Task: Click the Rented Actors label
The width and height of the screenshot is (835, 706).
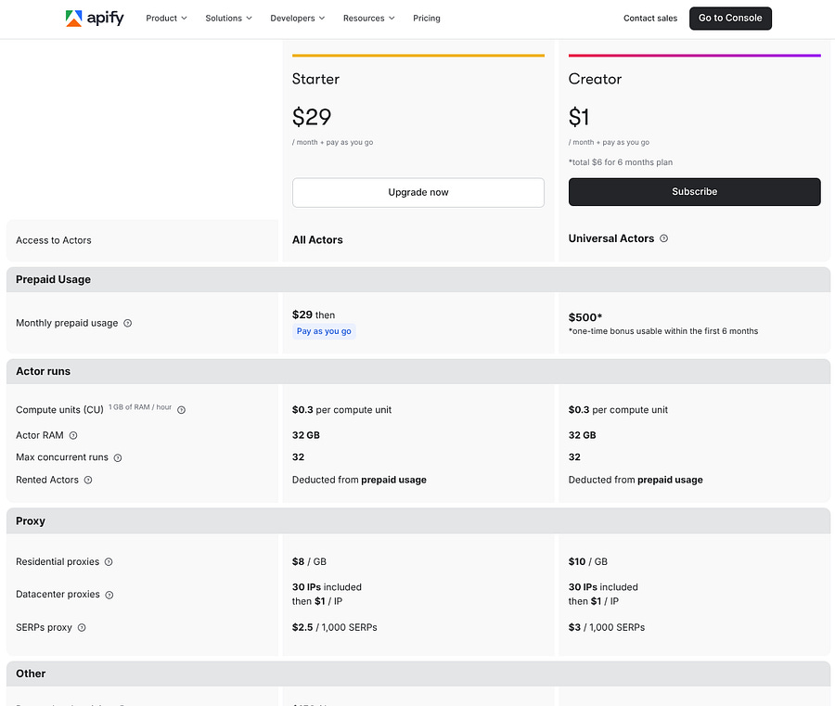Action: point(47,481)
